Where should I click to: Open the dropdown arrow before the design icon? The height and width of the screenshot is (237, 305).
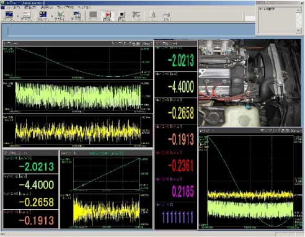pos(52,16)
